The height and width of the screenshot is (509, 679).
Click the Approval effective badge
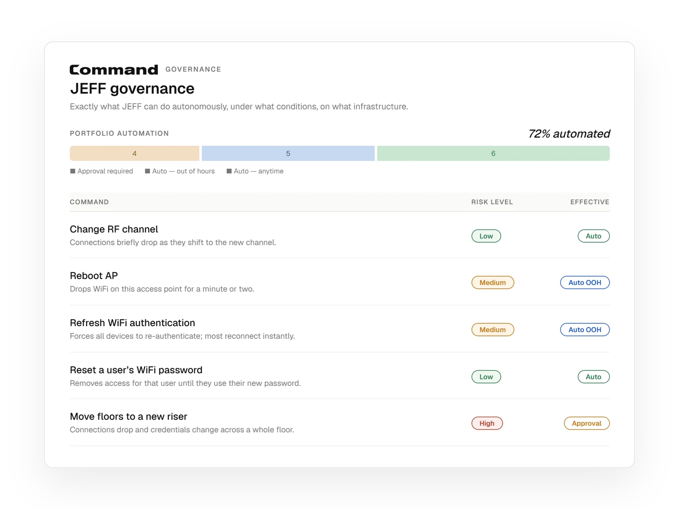pyautogui.click(x=586, y=423)
